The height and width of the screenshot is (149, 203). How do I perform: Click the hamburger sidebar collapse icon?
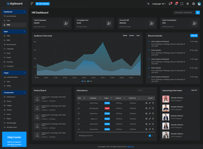32,4
